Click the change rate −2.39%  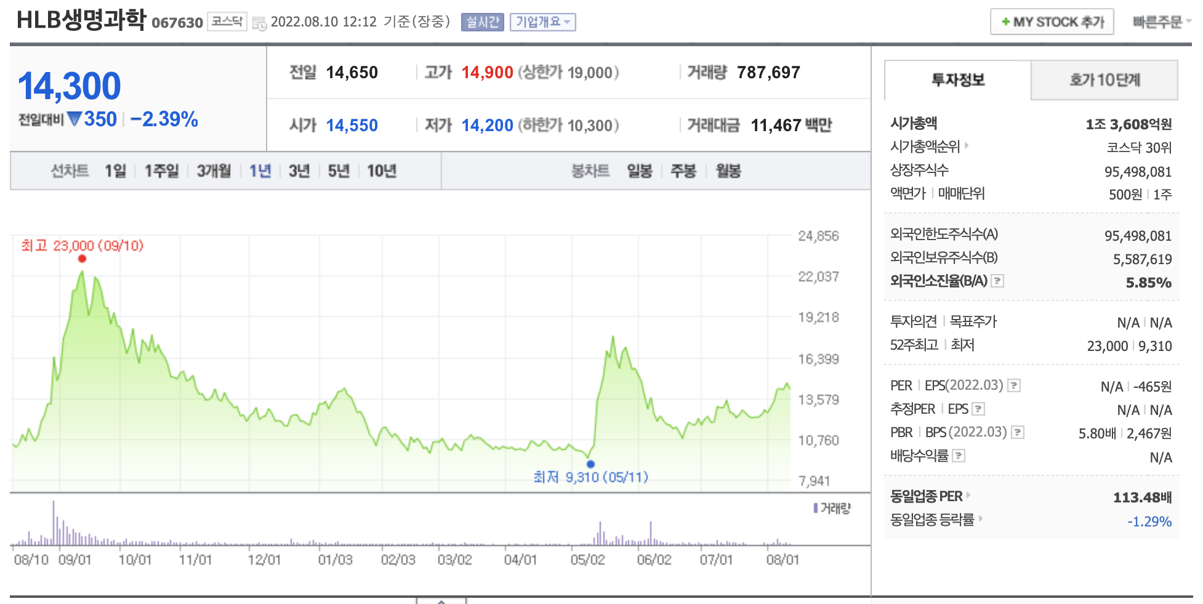click(x=164, y=119)
